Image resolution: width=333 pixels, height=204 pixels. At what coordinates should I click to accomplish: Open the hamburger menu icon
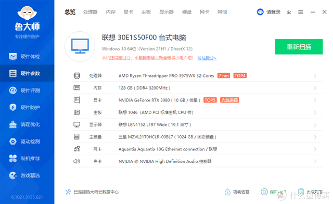pyautogui.click(x=301, y=12)
